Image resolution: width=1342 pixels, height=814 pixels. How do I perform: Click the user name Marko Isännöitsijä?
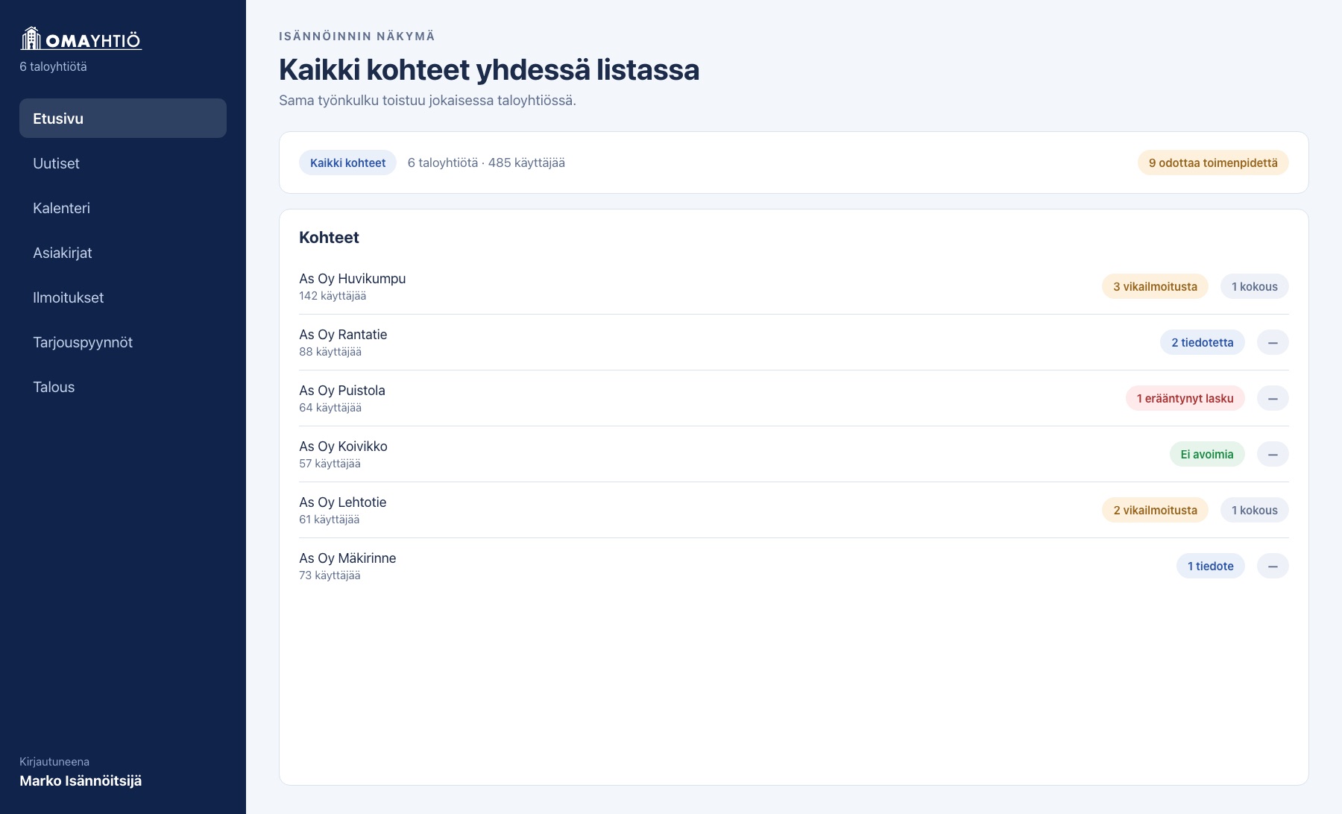(x=81, y=780)
